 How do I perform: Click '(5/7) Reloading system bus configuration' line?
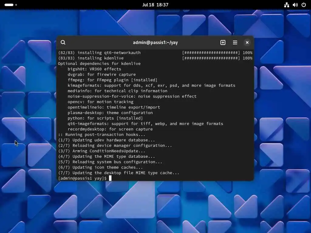(x=110, y=162)
